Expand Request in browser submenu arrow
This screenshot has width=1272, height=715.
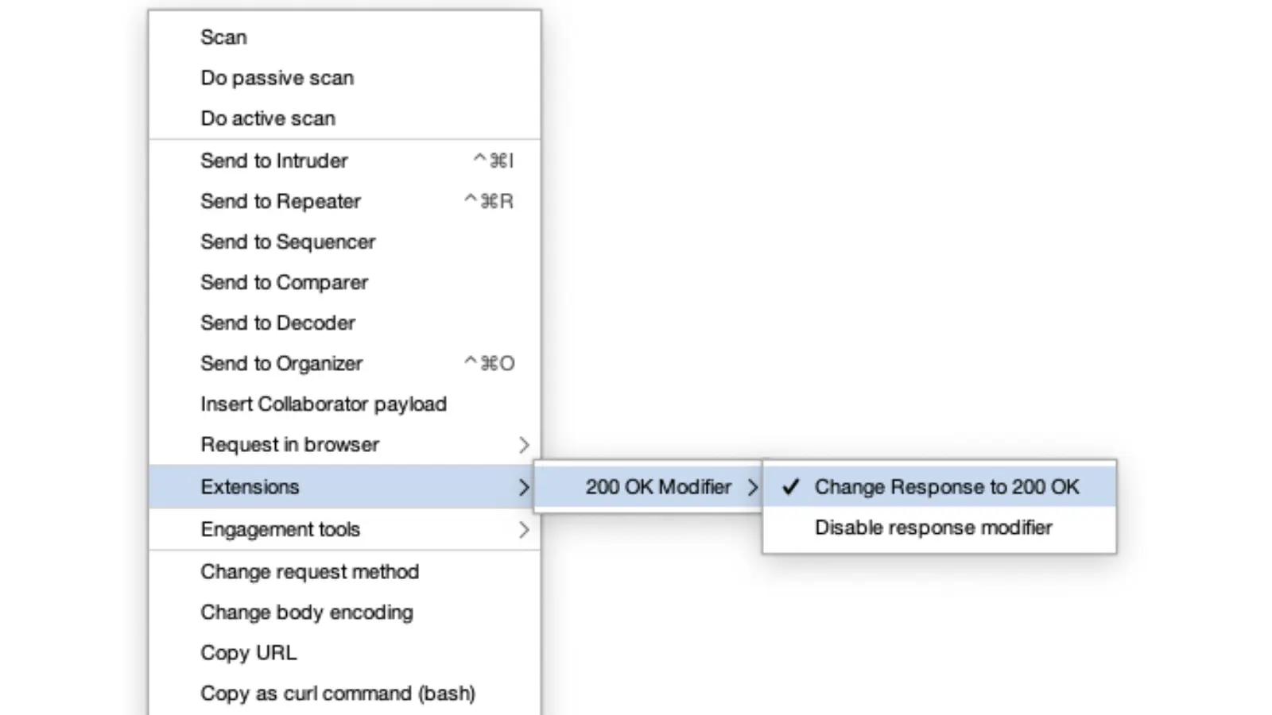coord(523,445)
